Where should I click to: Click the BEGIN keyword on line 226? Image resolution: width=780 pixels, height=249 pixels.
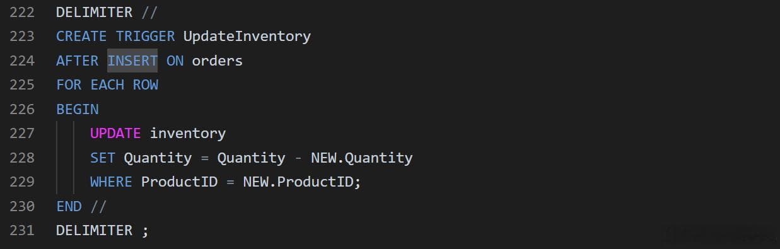coord(78,109)
